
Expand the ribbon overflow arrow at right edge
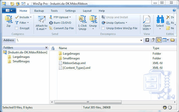pyautogui.click(x=175, y=25)
